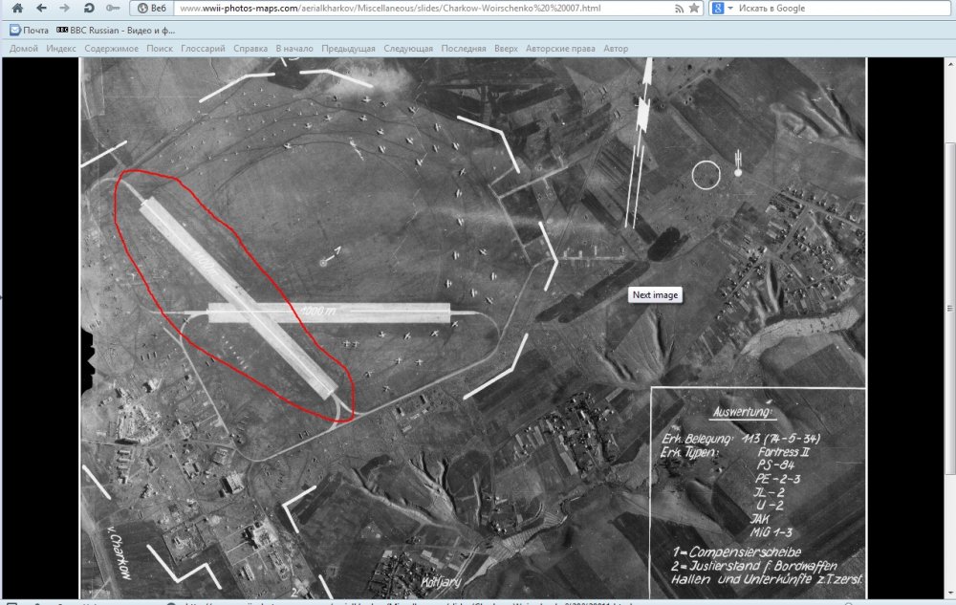Click the scrollbar up arrow
Viewport: 956px width, 605px height.
pos(950,63)
